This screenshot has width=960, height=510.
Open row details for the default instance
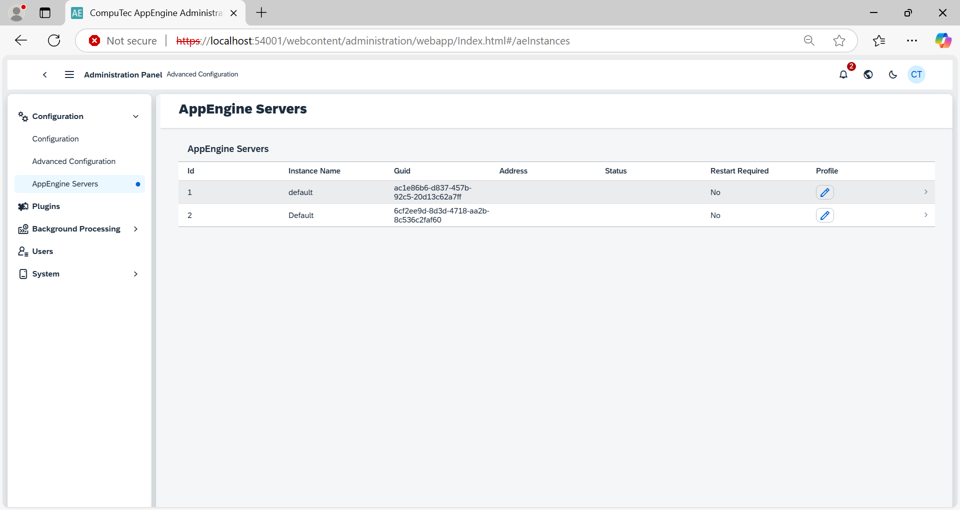pos(926,192)
